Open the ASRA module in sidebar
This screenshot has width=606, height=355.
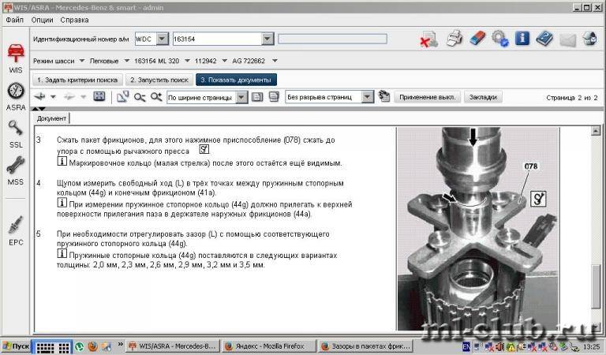point(15,95)
